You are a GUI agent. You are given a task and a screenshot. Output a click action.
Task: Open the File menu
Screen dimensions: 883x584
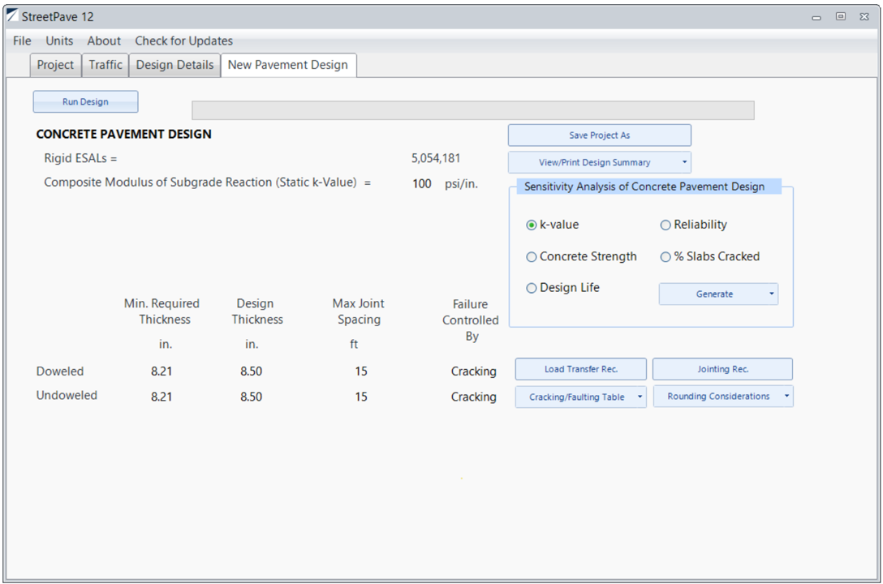pyautogui.click(x=22, y=41)
